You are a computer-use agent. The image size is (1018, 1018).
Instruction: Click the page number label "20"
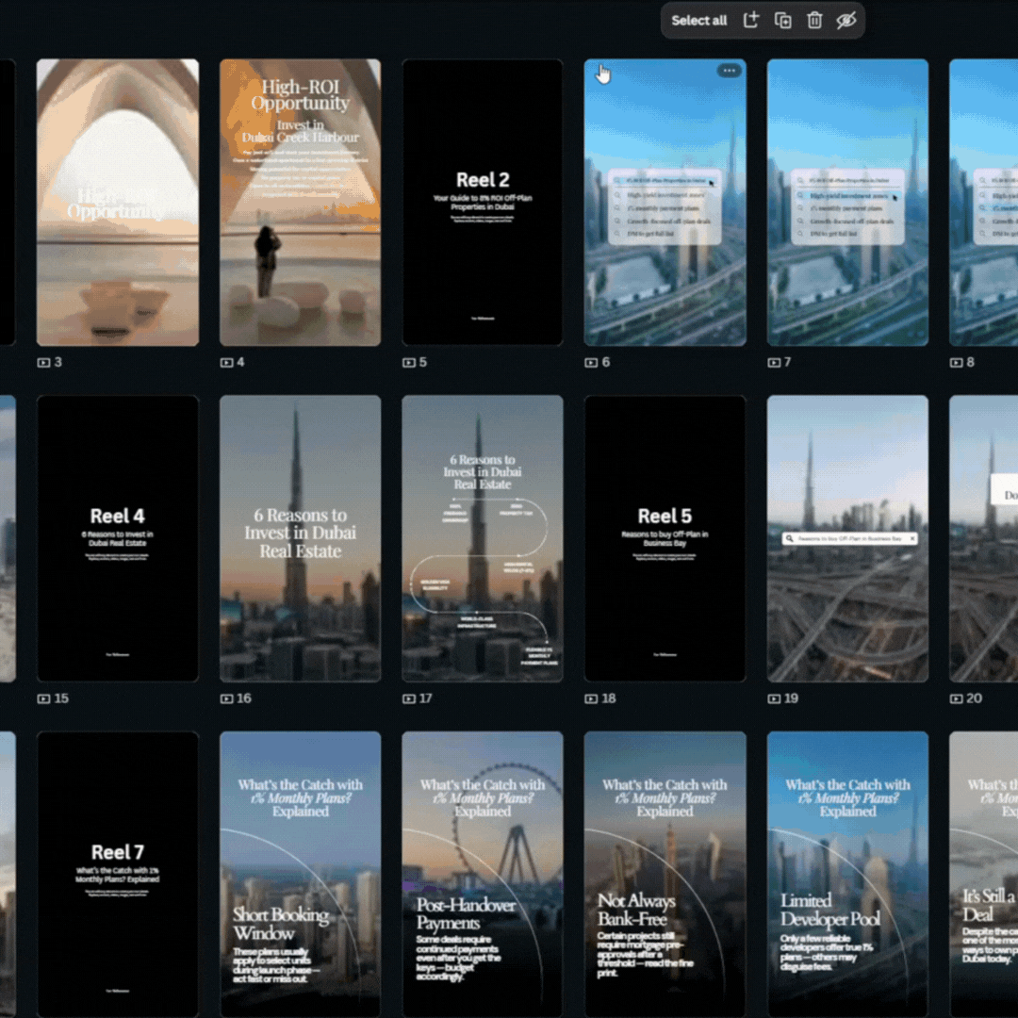974,698
